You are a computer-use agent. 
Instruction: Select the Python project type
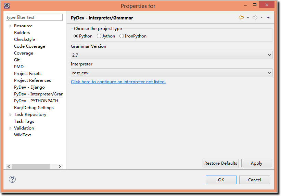click(83, 36)
